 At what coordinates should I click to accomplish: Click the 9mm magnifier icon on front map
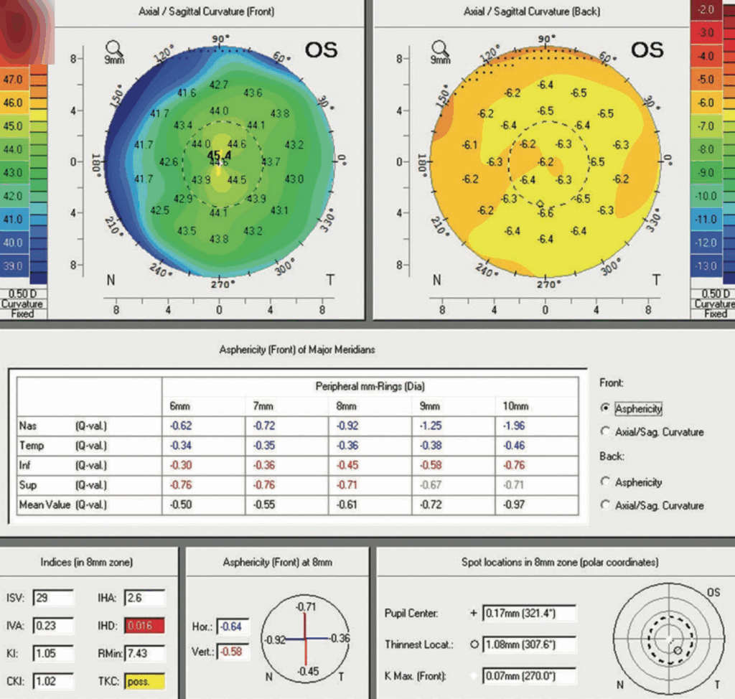coord(114,49)
